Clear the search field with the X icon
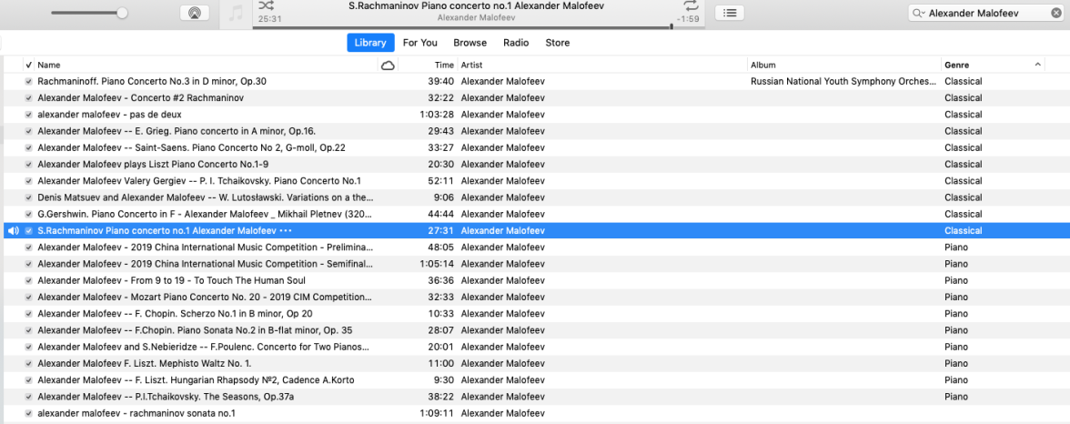Viewport: 1070px width, 424px height. [1056, 14]
